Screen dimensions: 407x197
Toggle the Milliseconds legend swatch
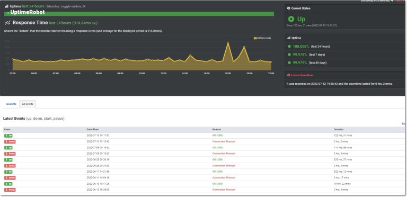pos(255,38)
